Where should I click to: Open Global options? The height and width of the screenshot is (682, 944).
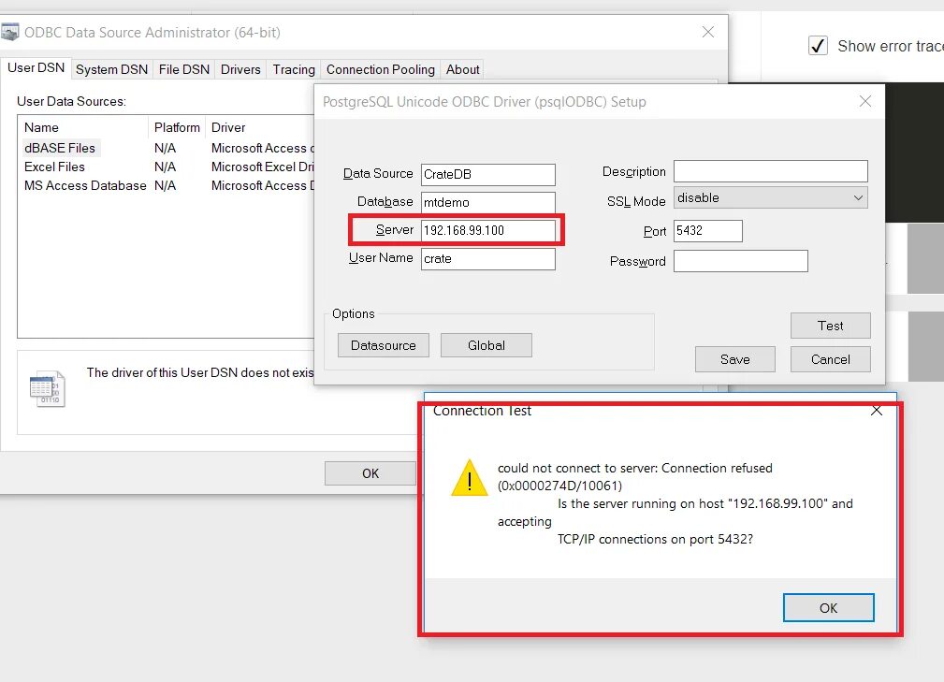click(487, 345)
